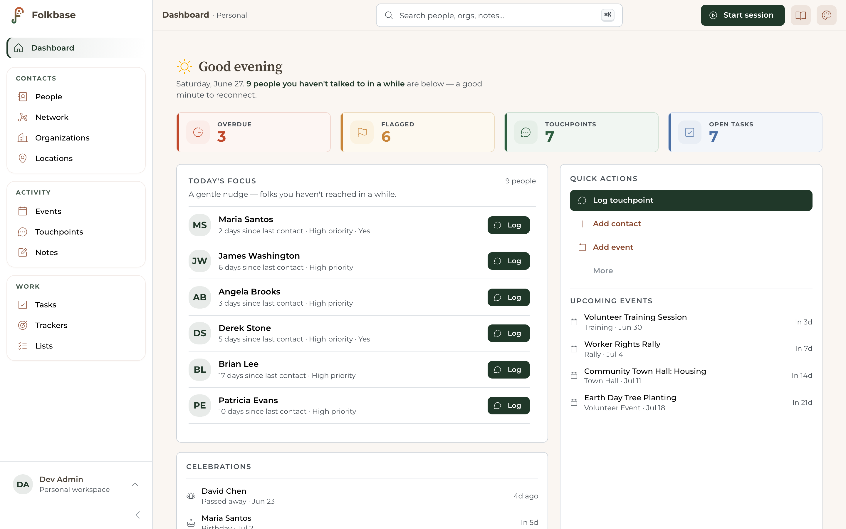Viewport: 846px width, 529px height.
Task: Click the Lists icon in sidebar
Action: click(23, 346)
